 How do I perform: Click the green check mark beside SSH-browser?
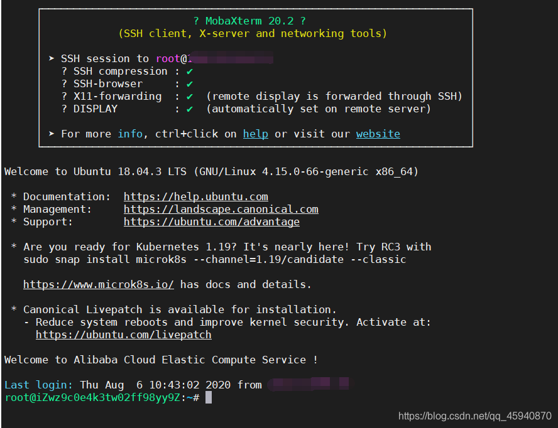click(190, 84)
